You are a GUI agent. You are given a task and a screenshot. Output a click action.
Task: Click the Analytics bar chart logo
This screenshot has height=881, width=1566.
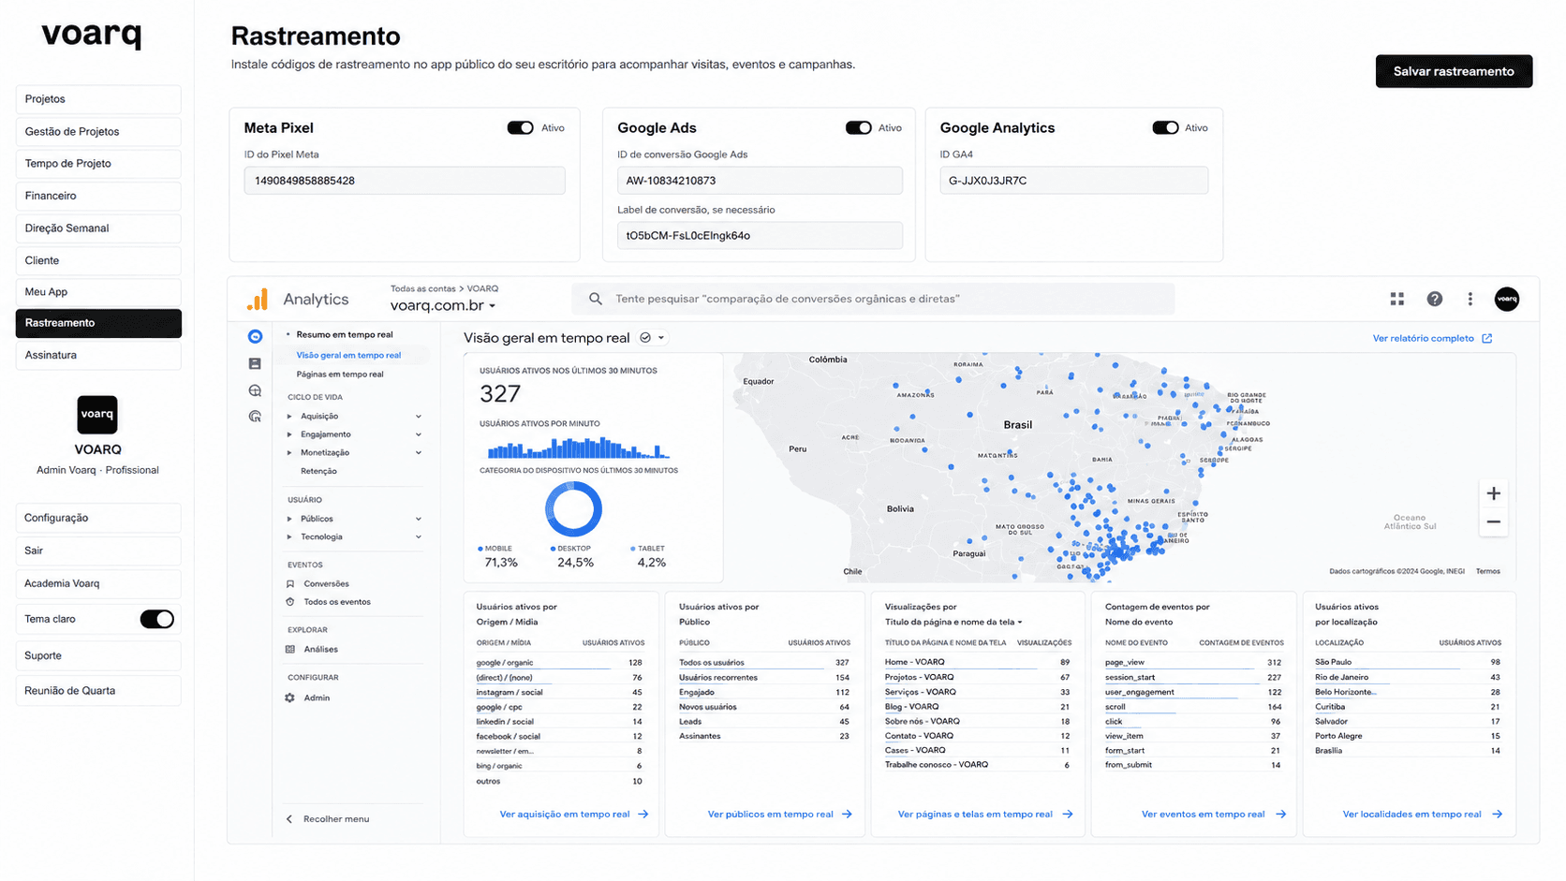(258, 299)
